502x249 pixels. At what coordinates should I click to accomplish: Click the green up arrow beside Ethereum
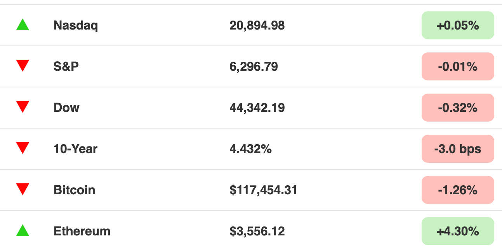[23, 231]
